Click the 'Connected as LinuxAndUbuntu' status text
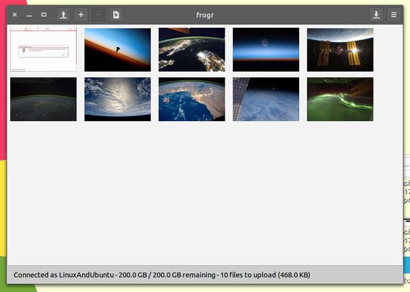 [x=64, y=275]
